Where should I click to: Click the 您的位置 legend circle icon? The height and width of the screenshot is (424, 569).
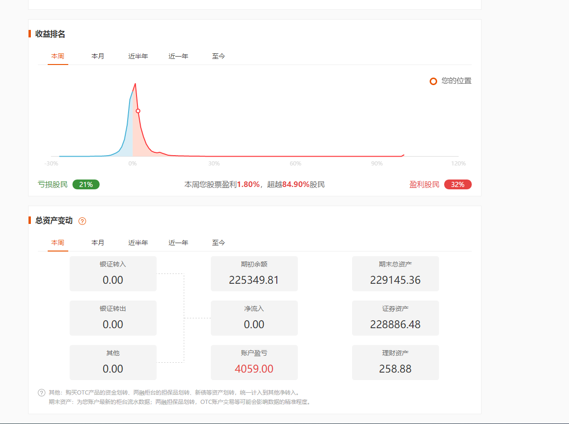click(x=433, y=81)
